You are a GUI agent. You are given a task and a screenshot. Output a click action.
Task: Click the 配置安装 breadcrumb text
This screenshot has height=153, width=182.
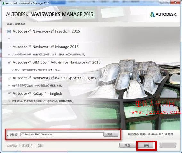coord(20,24)
